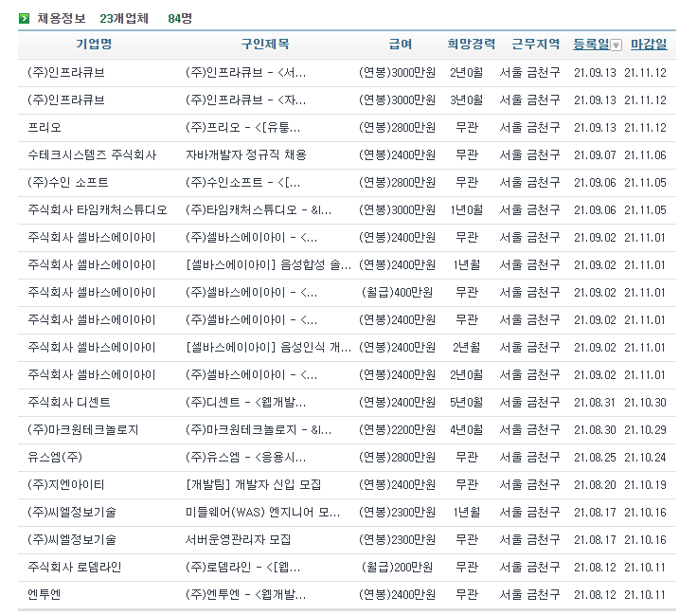Select 프리오 company name
Screen dimensions: 679x615
pos(45,127)
